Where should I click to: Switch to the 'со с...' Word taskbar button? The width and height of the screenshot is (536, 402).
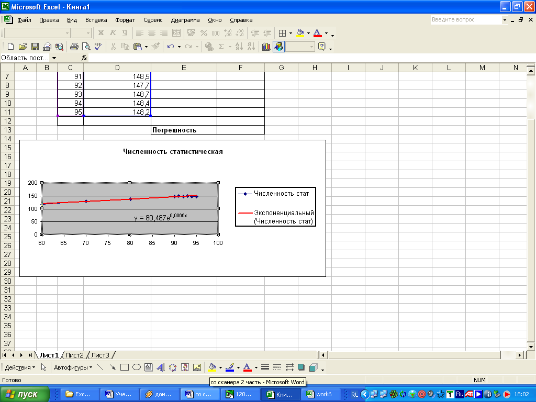[199, 394]
